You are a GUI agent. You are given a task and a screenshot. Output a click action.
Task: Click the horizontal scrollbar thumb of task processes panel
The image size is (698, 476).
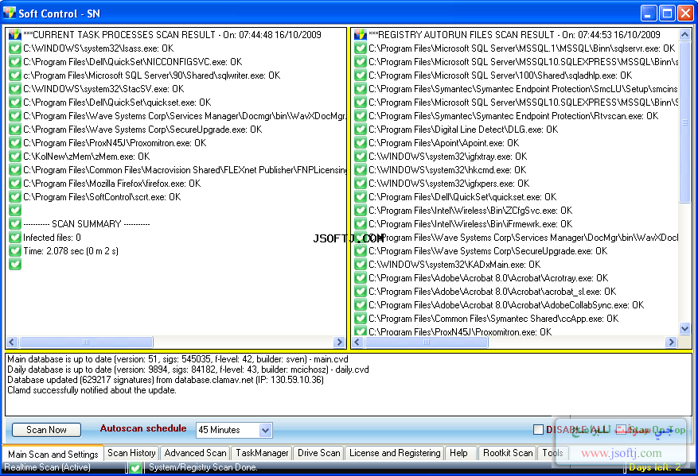[86, 342]
